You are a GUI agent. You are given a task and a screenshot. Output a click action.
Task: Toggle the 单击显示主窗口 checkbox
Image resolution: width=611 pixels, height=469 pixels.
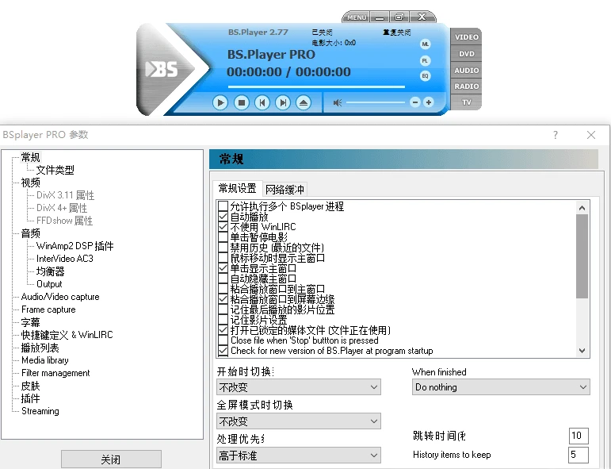pyautogui.click(x=223, y=268)
